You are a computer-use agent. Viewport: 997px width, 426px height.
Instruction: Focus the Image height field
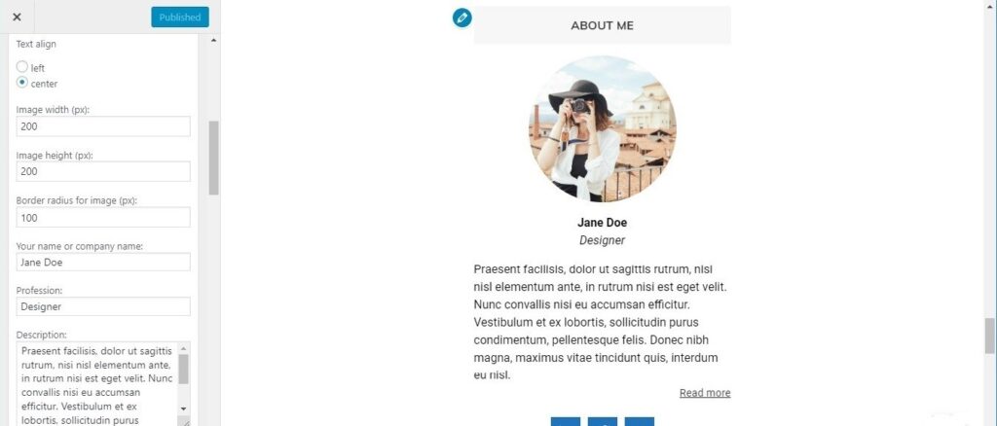[x=103, y=171]
